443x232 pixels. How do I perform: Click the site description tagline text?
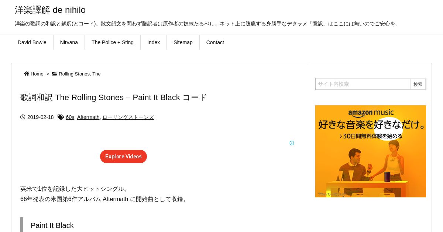[207, 24]
